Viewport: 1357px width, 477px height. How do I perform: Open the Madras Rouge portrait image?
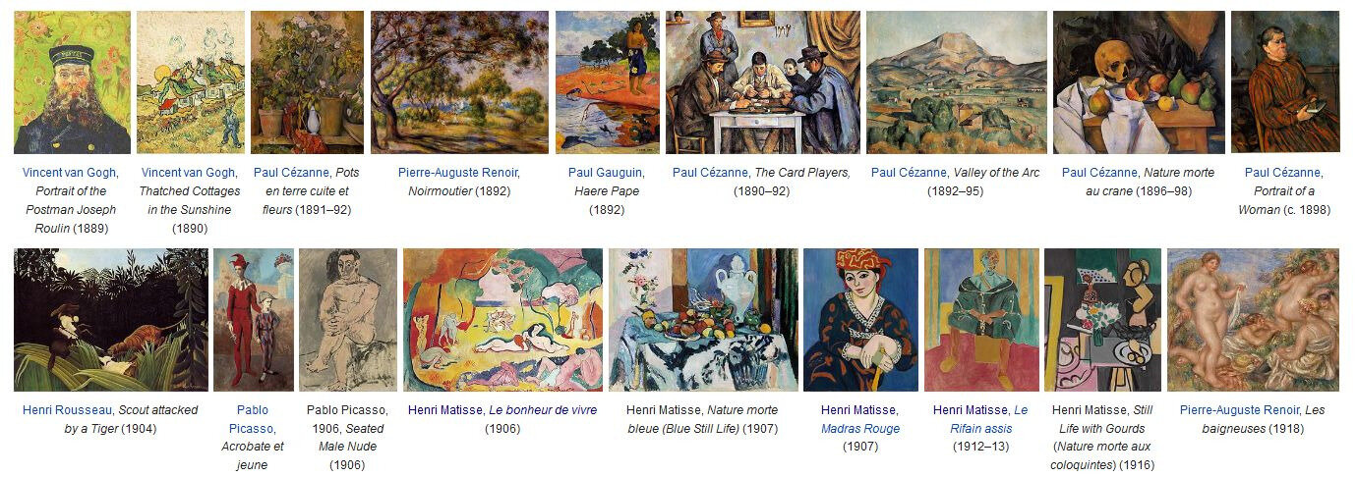tap(860, 320)
